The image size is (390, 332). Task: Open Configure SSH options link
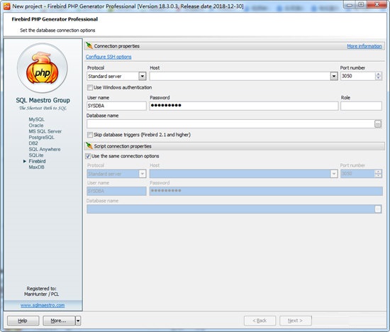108,57
